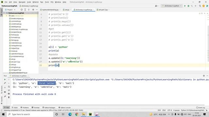Screen dimensions: 209x117
Task: Open stringfunc.py file
Action: click(x=16, y=67)
